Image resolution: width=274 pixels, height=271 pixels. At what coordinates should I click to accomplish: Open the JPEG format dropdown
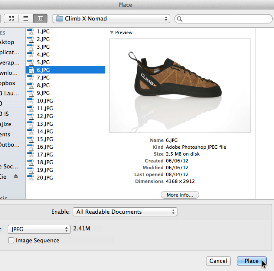tap(39, 229)
